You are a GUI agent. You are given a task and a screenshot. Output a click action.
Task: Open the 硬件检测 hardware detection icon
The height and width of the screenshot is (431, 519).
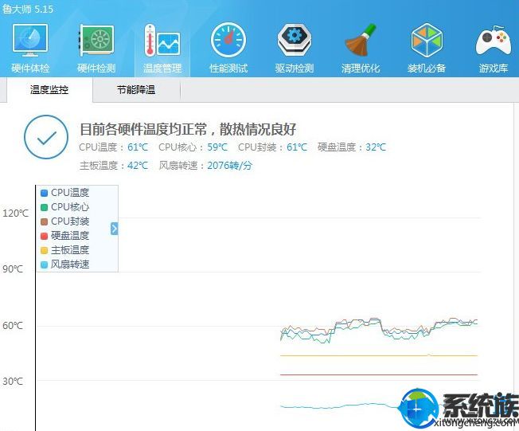96,48
